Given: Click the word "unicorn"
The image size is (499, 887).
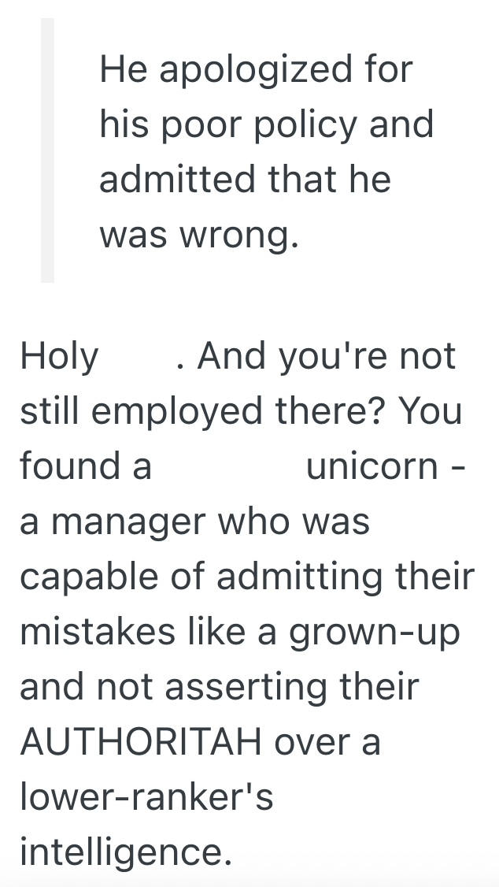Looking at the screenshot, I should [371, 466].
